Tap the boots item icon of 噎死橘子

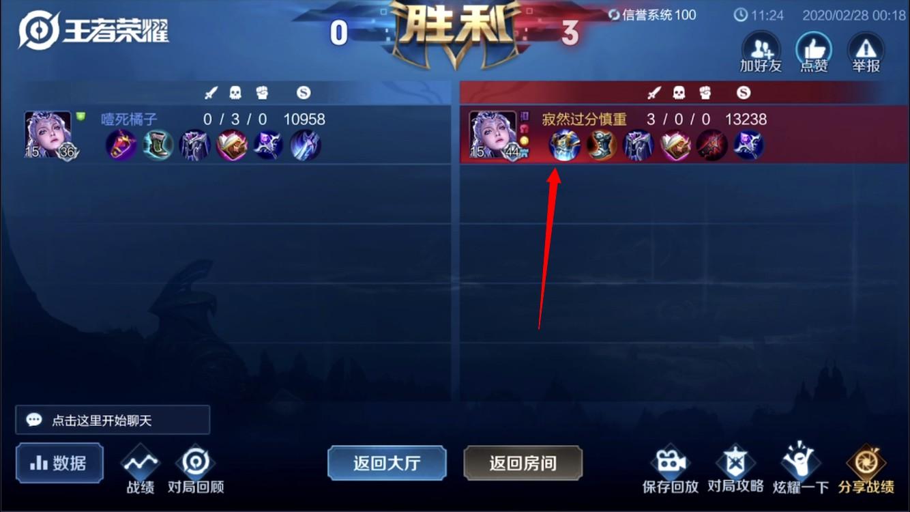tap(158, 145)
